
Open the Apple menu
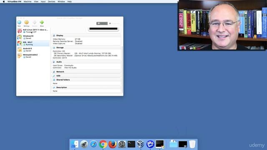(x=4, y=2)
